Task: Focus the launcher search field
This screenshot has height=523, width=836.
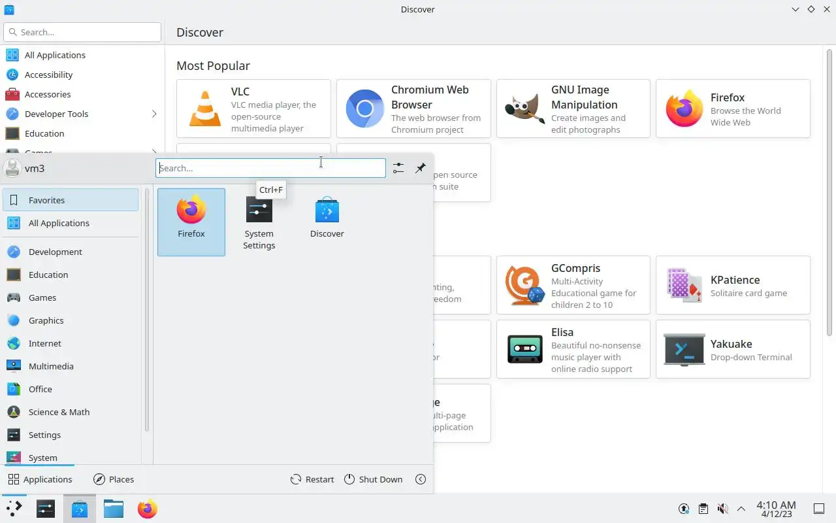Action: tap(270, 168)
